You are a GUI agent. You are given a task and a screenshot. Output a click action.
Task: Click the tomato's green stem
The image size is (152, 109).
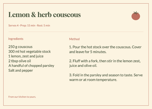point(136,13)
